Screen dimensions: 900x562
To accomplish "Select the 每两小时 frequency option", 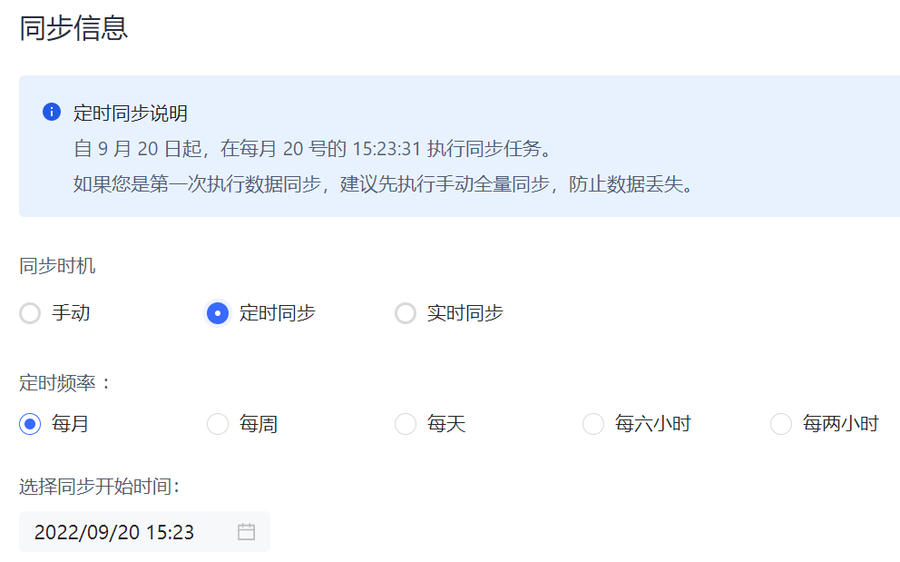I will pos(781,424).
